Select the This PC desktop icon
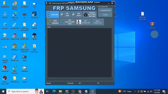Viewport: 168px width, 94px height. [5, 15]
